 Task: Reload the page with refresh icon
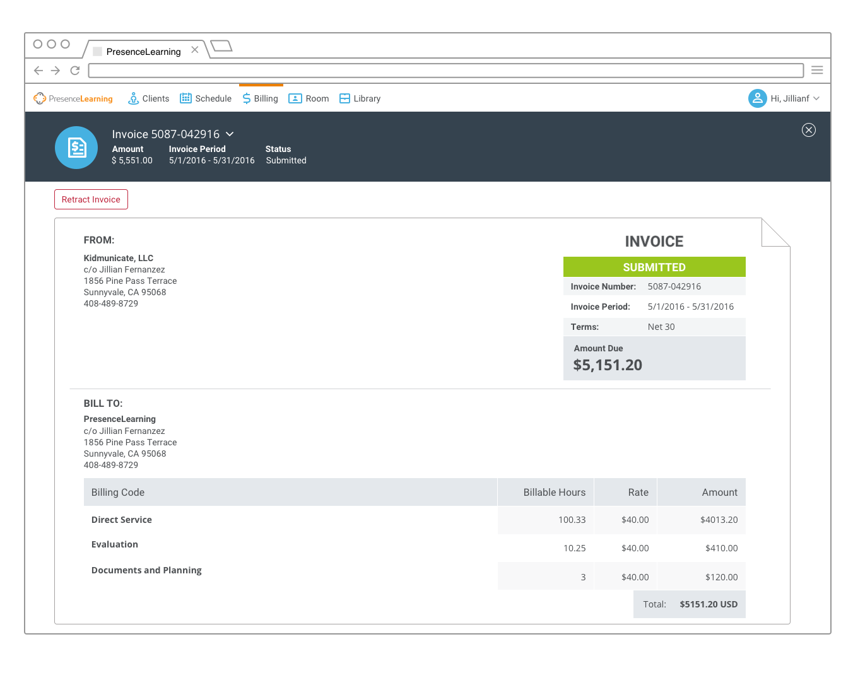(x=75, y=71)
